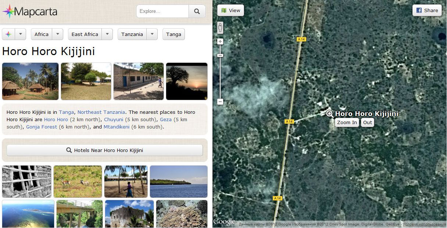Image resolution: width=447 pixels, height=228 pixels.
Task: Follow the Horo Horo nearby place link
Action: 56,119
